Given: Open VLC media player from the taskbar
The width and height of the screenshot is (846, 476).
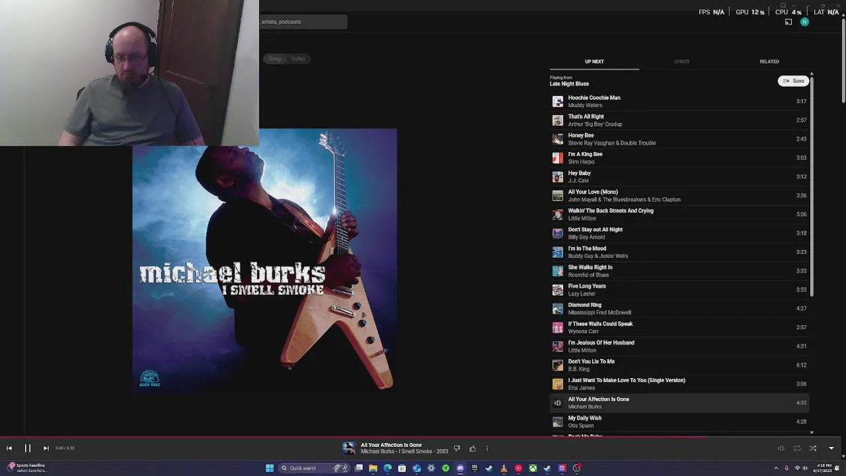Looking at the screenshot, I should click(504, 468).
